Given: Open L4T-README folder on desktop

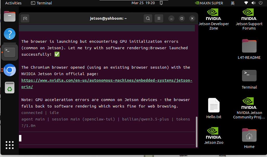Looking at the screenshot, I should (x=249, y=49).
